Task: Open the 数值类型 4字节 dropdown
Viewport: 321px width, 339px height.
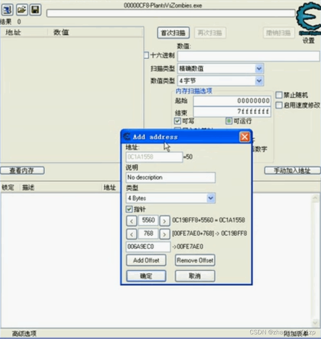Action: pyautogui.click(x=220, y=81)
